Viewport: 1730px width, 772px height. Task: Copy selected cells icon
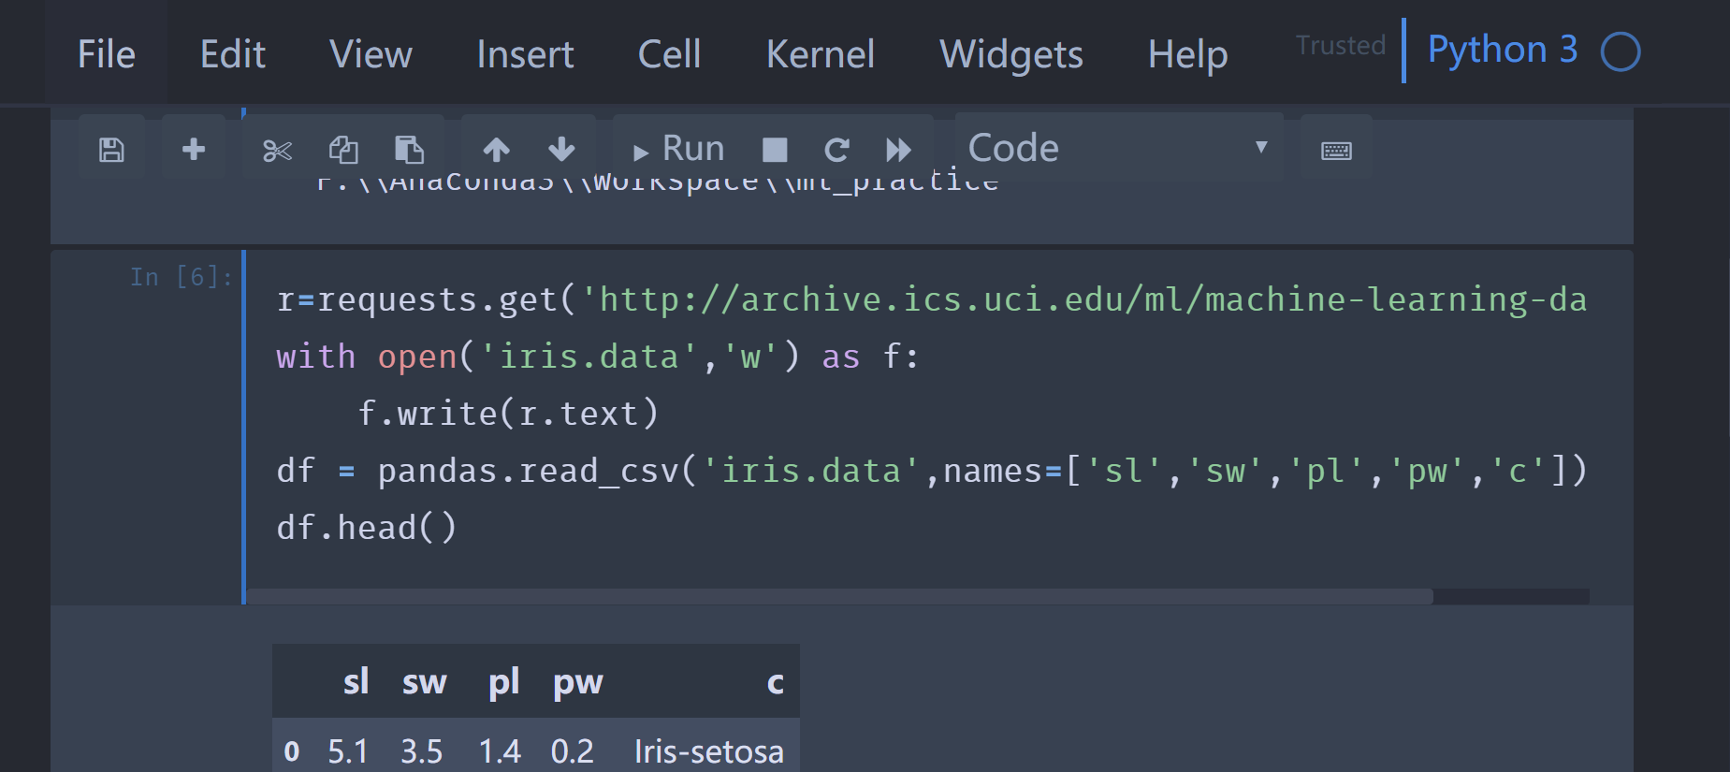[x=343, y=149]
